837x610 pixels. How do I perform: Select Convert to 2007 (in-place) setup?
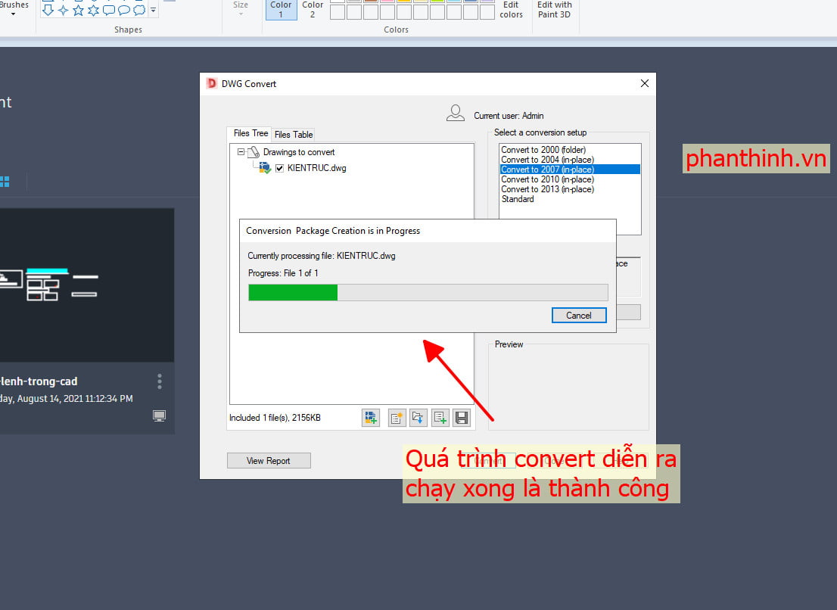pos(570,170)
